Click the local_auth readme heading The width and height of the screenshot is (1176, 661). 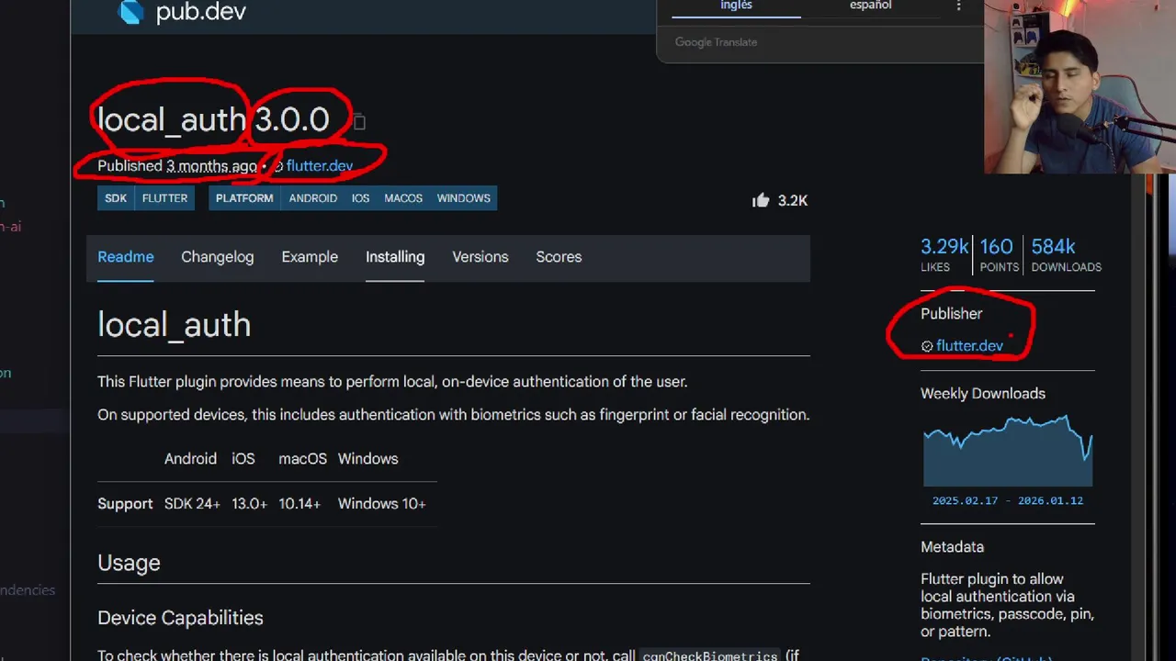175,325
